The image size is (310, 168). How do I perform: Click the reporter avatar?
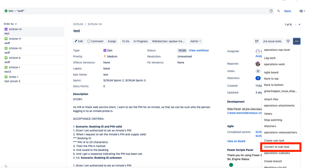click(x=258, y=64)
